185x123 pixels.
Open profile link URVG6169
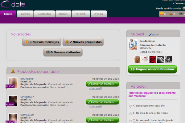(27, 115)
